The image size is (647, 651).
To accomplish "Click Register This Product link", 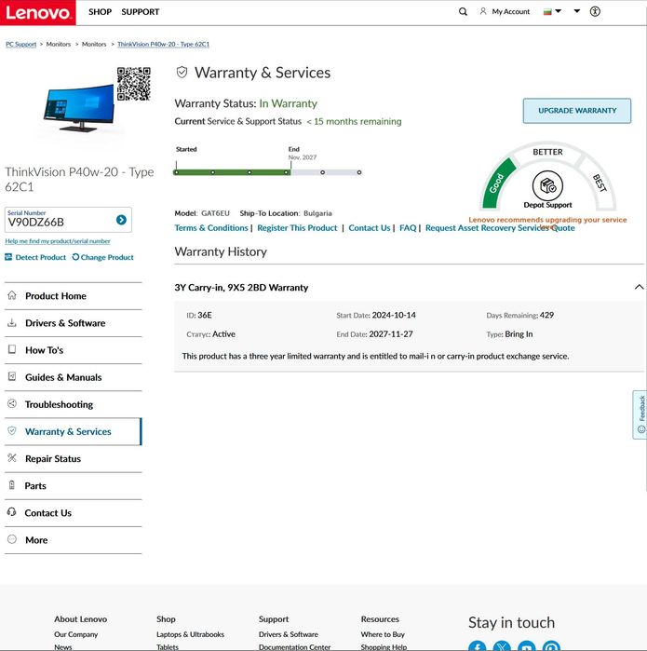I will [297, 228].
